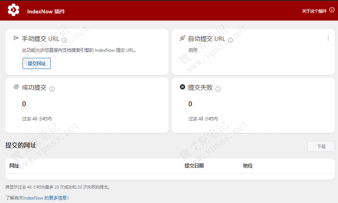Click the 地位 column header
Screen dimensions: 338x203
point(248,166)
